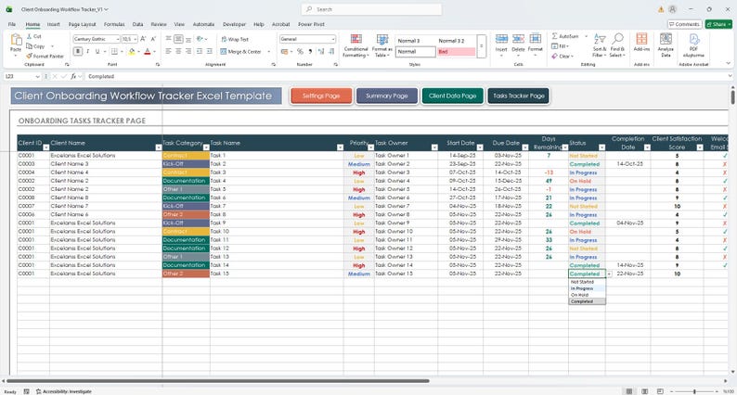Screen dimensions: 737x395
Task: Click the Format cells icon
Action: [536, 39]
